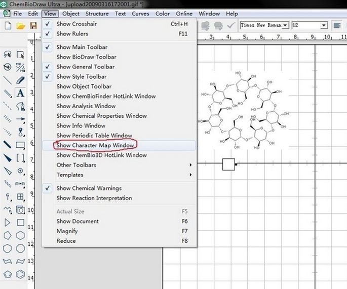Open the Online menu
Screen dimensions: 347x289
[184, 14]
